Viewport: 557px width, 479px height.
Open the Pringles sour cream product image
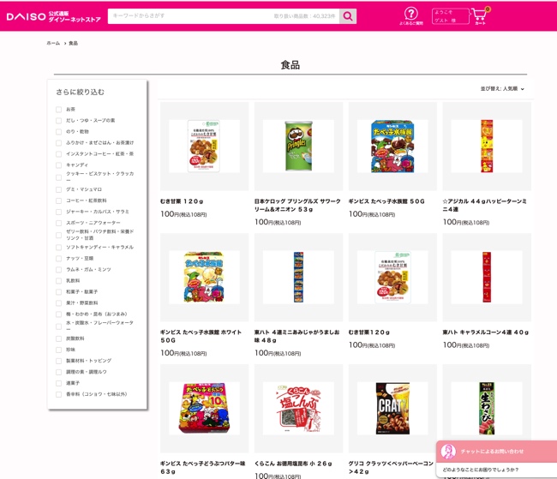(298, 146)
